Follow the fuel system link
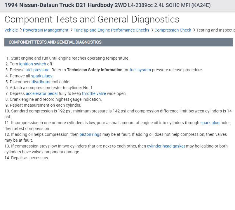Screen dimensions: 235x210 (140, 70)
